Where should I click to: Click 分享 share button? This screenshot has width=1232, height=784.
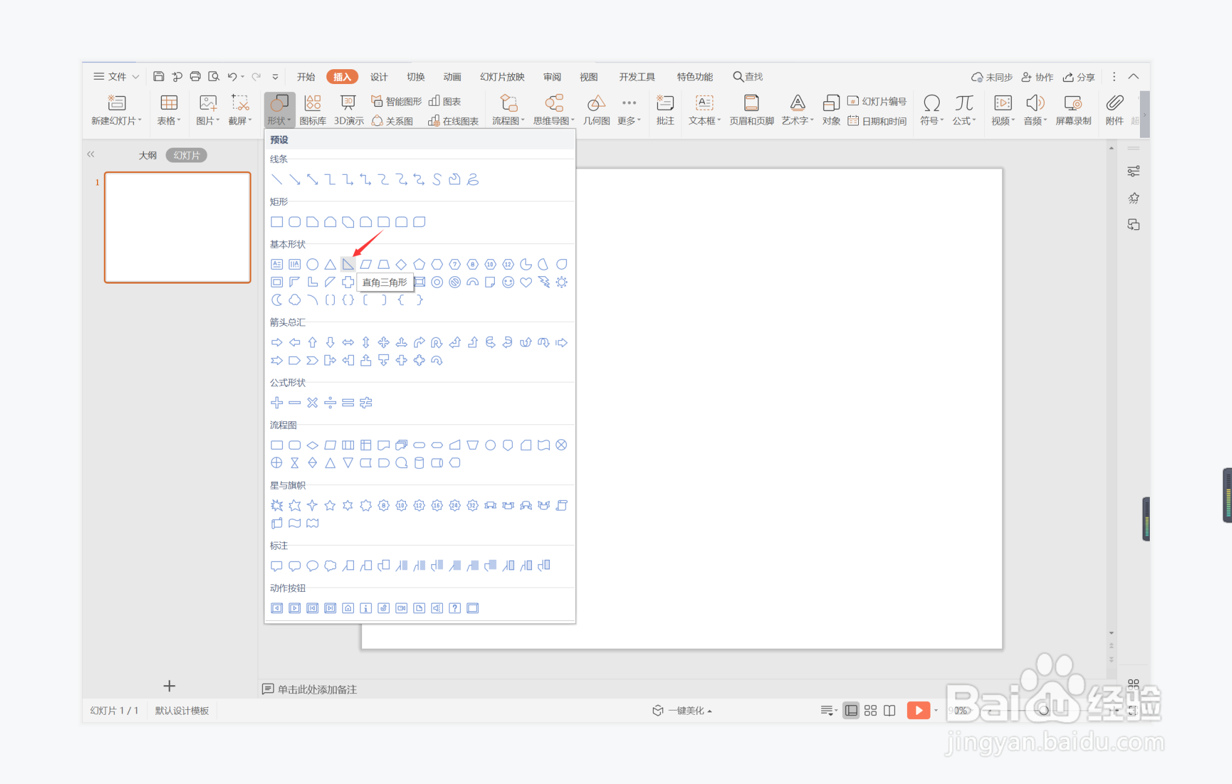pyautogui.click(x=1079, y=77)
